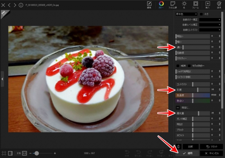The height and width of the screenshot is (158, 225).
Task: Toggle the split view icon
Action: pyautogui.click(x=10, y=153)
